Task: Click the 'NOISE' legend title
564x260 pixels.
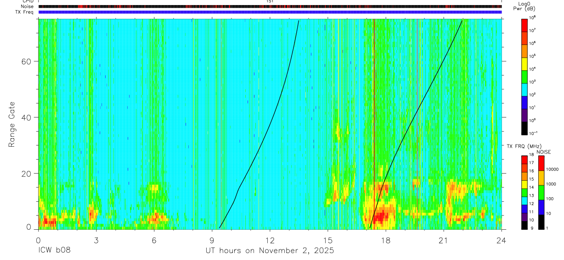Action: pos(544,152)
